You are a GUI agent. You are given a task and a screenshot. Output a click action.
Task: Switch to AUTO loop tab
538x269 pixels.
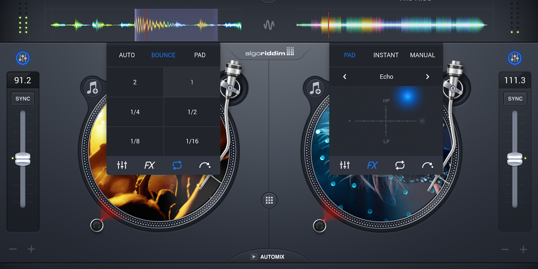127,55
